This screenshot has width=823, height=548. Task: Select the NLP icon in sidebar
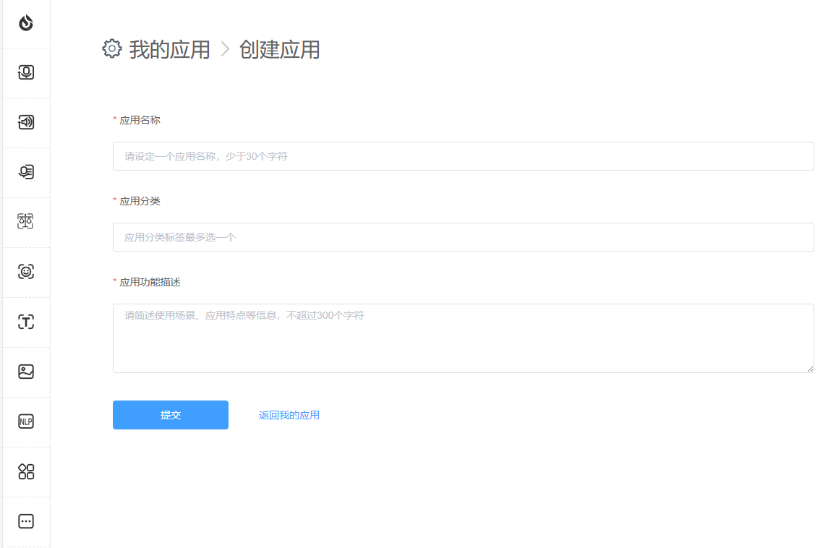pyautogui.click(x=26, y=421)
